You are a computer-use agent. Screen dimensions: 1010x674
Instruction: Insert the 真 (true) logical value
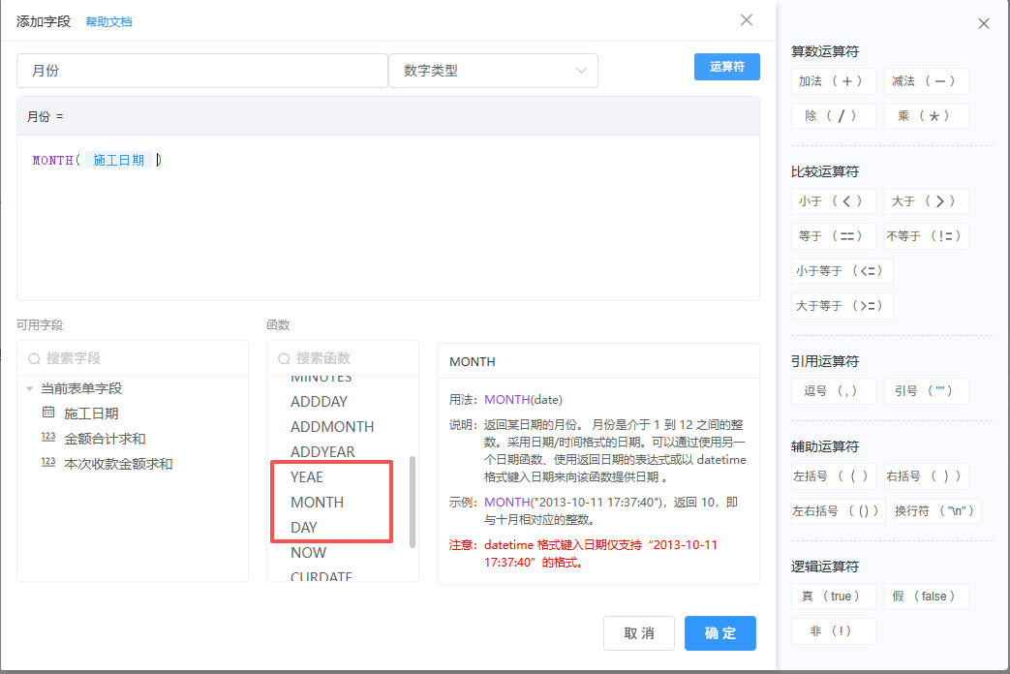click(x=833, y=597)
